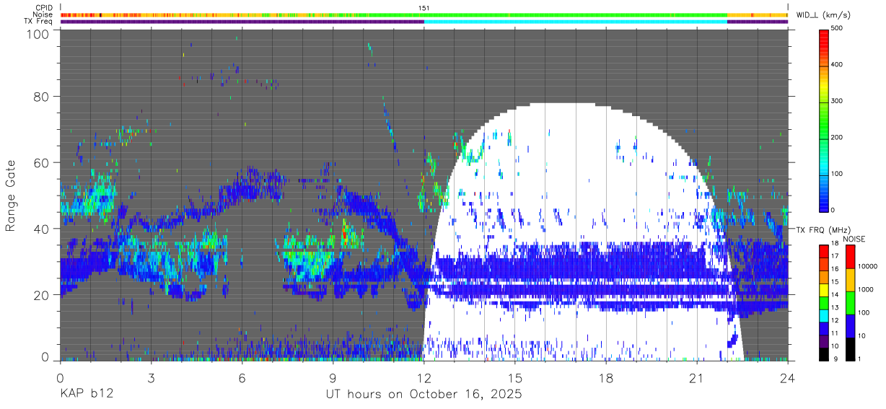Click the red 18 MHz frequency swatch

(824, 250)
